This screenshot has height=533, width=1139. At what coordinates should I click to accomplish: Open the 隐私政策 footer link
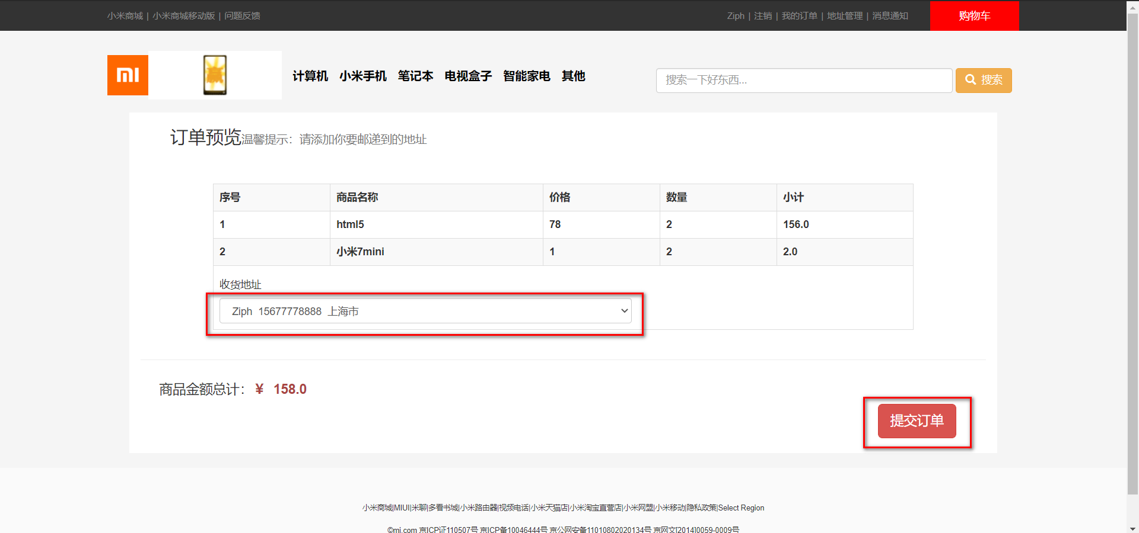click(x=702, y=508)
